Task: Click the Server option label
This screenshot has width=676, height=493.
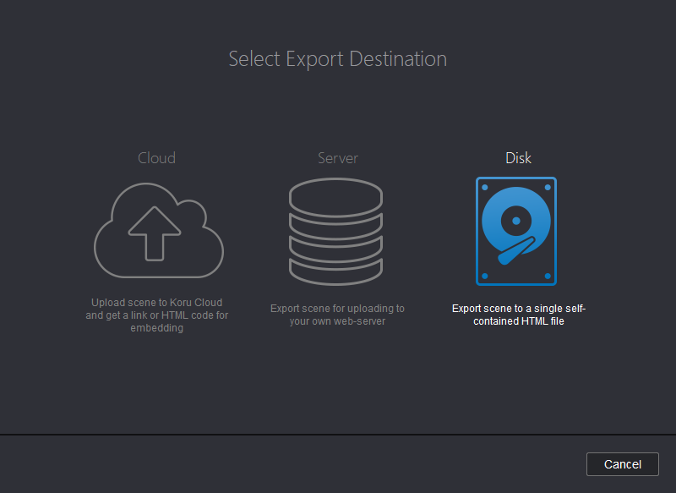Action: (x=338, y=158)
